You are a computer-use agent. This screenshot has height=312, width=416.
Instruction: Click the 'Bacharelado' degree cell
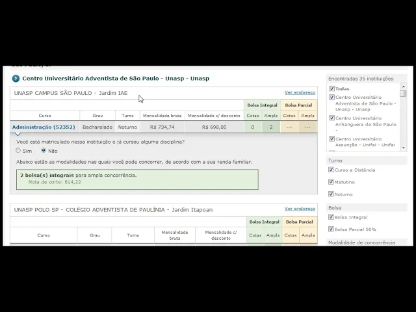(97, 127)
